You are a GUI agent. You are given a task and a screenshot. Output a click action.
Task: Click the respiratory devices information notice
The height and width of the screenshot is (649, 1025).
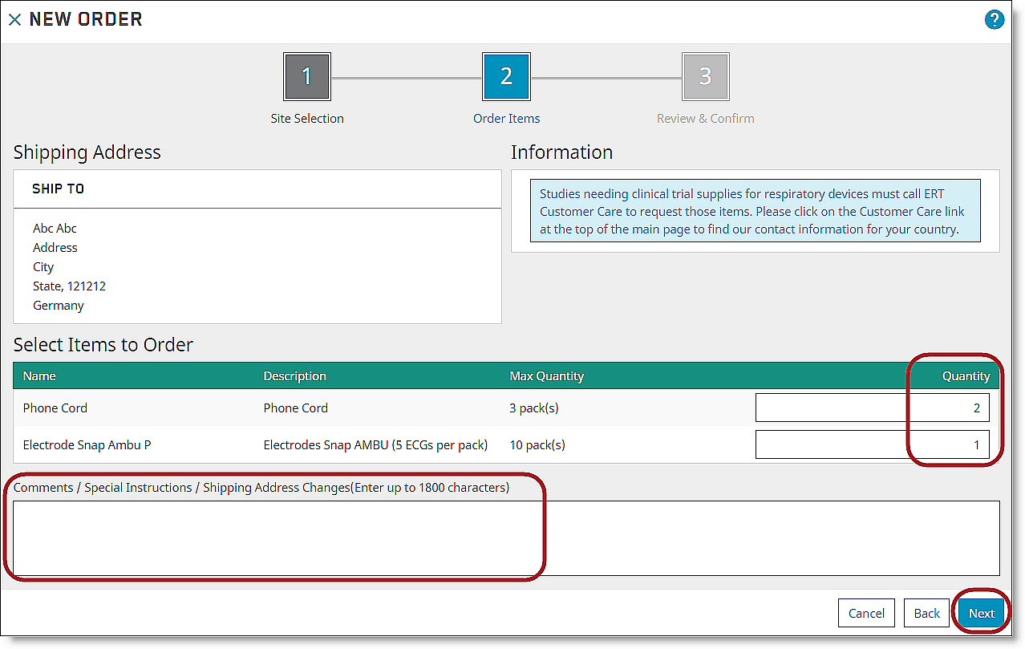click(755, 211)
